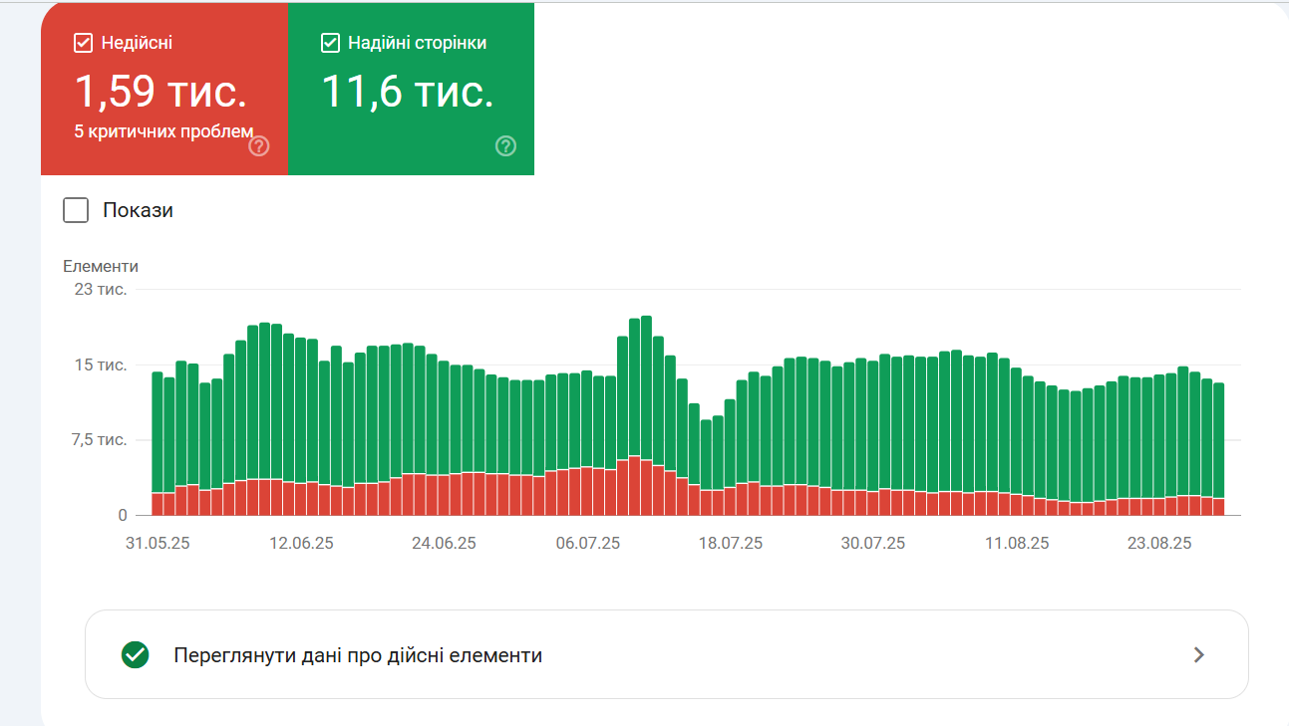Open Переглянути дані про дійсні елементи
This screenshot has width=1289, height=726.
point(666,654)
